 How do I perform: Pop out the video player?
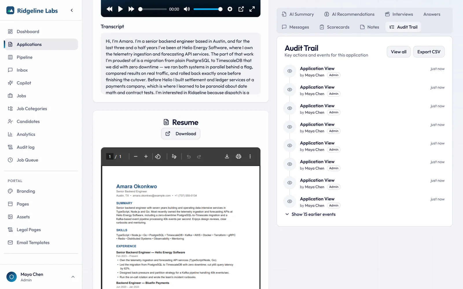241,9
